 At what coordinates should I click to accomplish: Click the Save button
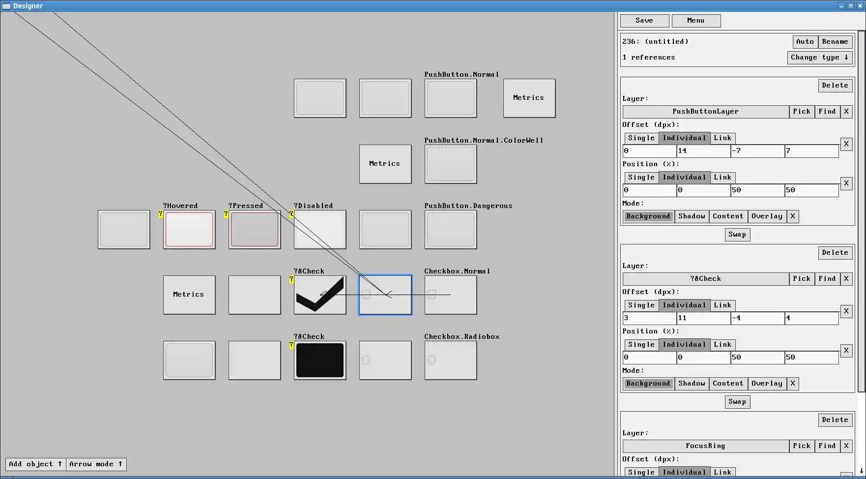click(x=644, y=21)
